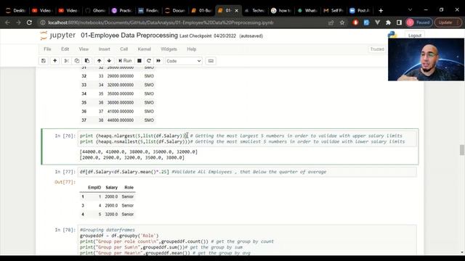Bookmark this page with star icon
465x261 pixels.
(x=342, y=22)
